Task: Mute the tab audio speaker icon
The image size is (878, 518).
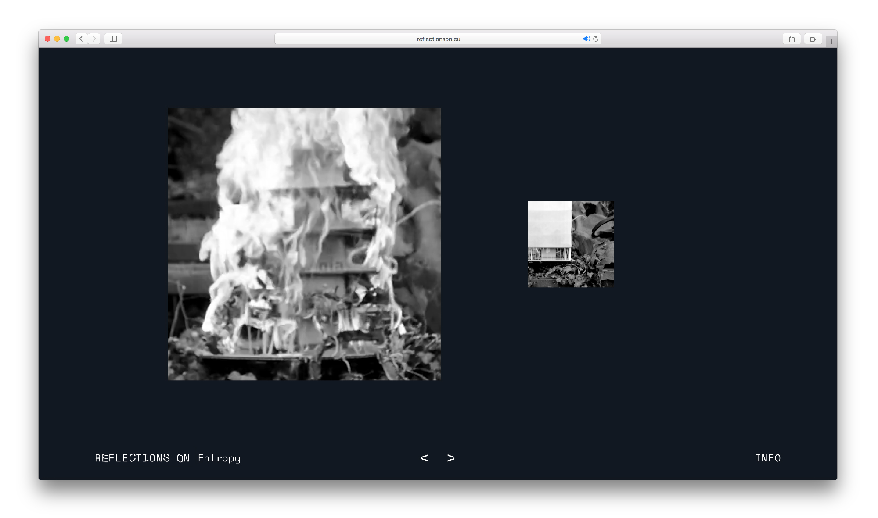Action: (x=586, y=39)
